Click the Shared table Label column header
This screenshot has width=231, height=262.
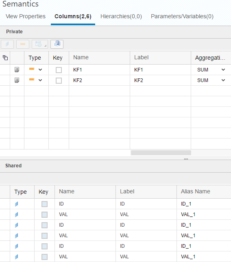[x=146, y=191]
